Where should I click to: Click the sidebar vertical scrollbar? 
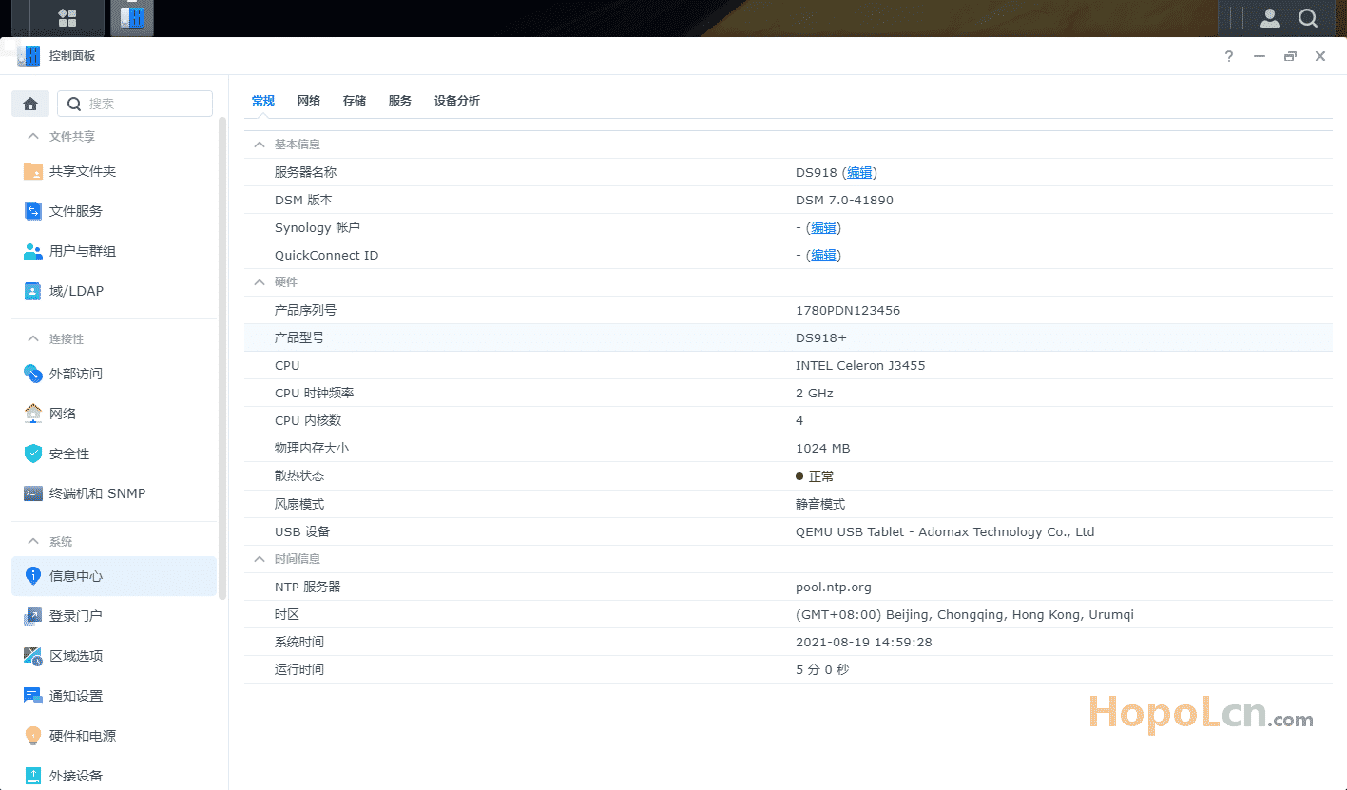tap(222, 357)
